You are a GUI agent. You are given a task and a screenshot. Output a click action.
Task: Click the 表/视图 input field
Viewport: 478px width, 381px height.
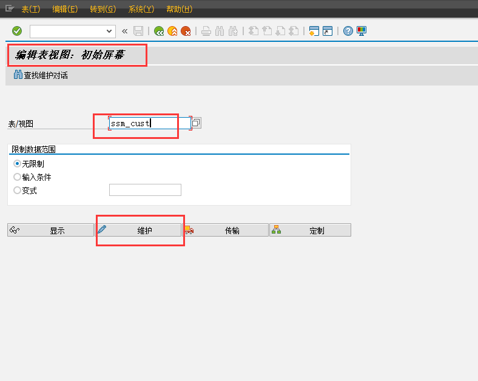pos(150,123)
